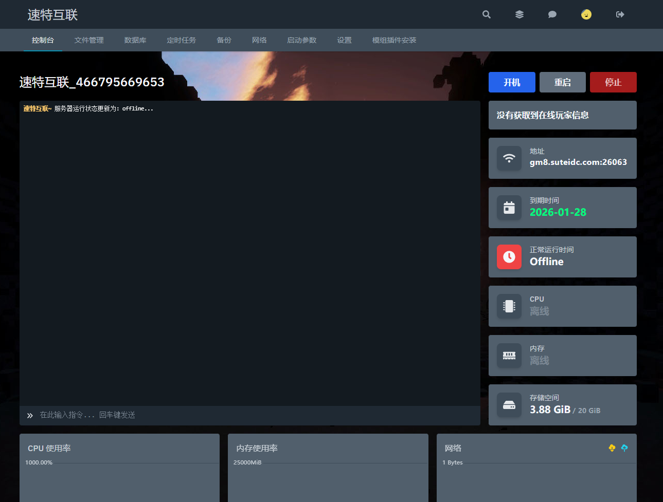Go to the 定时任务 tab
The width and height of the screenshot is (663, 502).
(181, 40)
